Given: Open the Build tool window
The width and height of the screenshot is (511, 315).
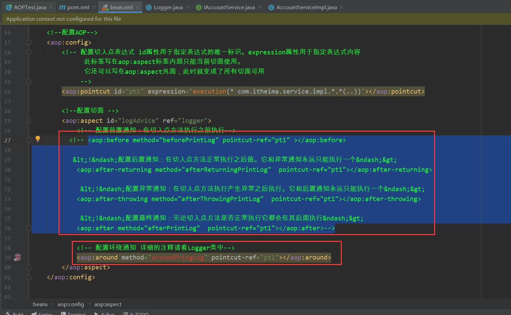Looking at the screenshot, I should coord(15,313).
